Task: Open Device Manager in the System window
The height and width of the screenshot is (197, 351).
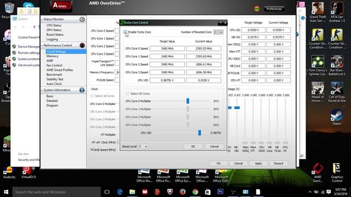Action: (29, 47)
